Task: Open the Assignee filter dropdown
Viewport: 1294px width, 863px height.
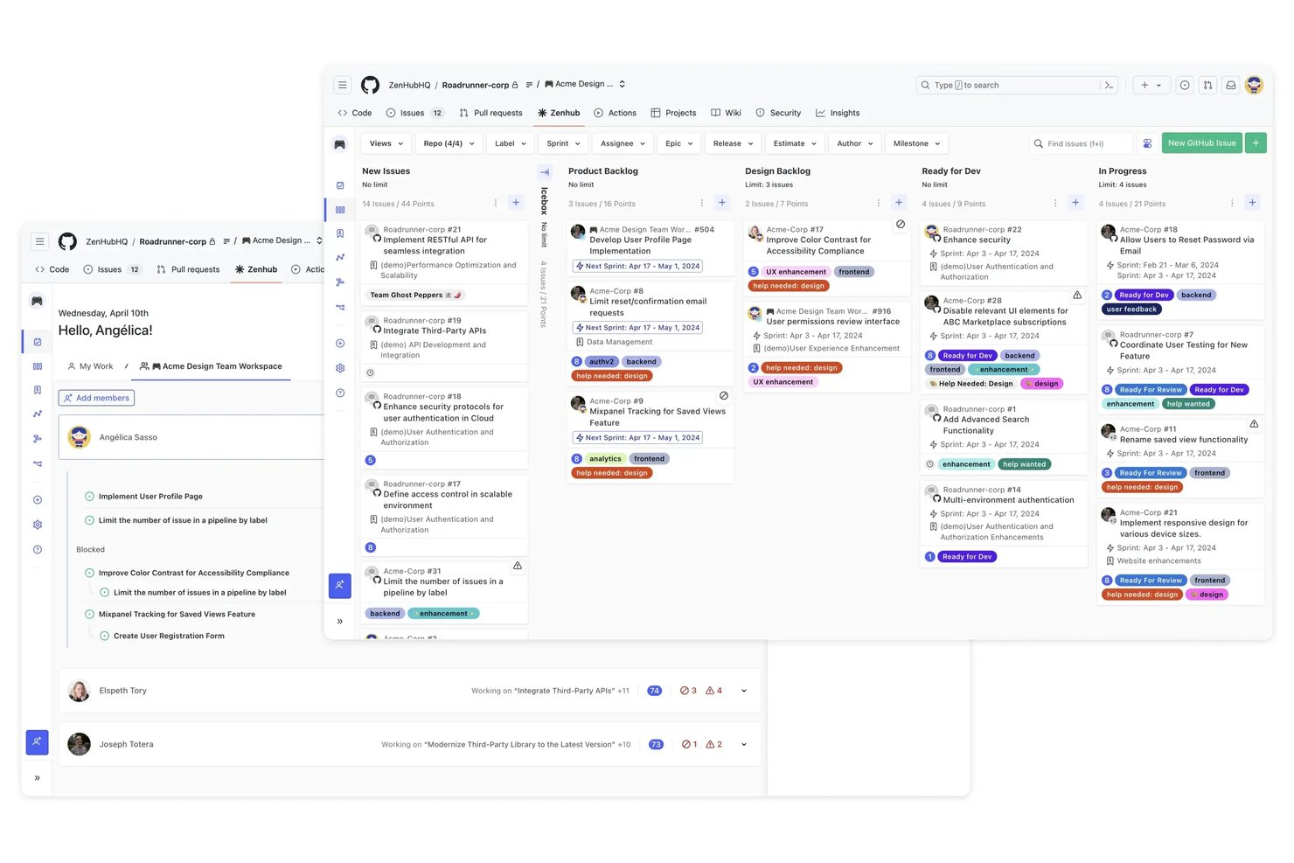Action: point(623,143)
